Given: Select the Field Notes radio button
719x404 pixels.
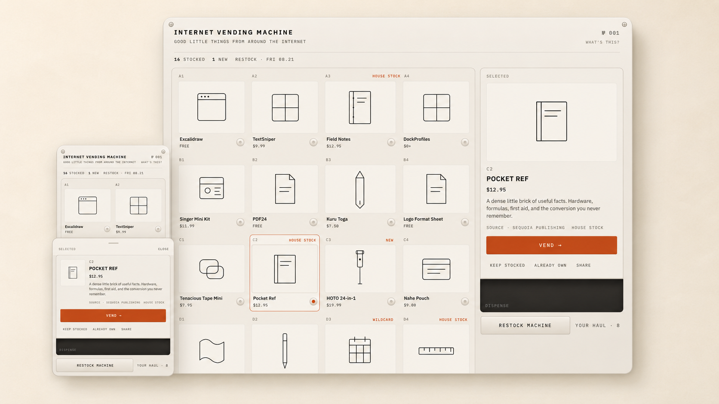Looking at the screenshot, I should pos(391,142).
